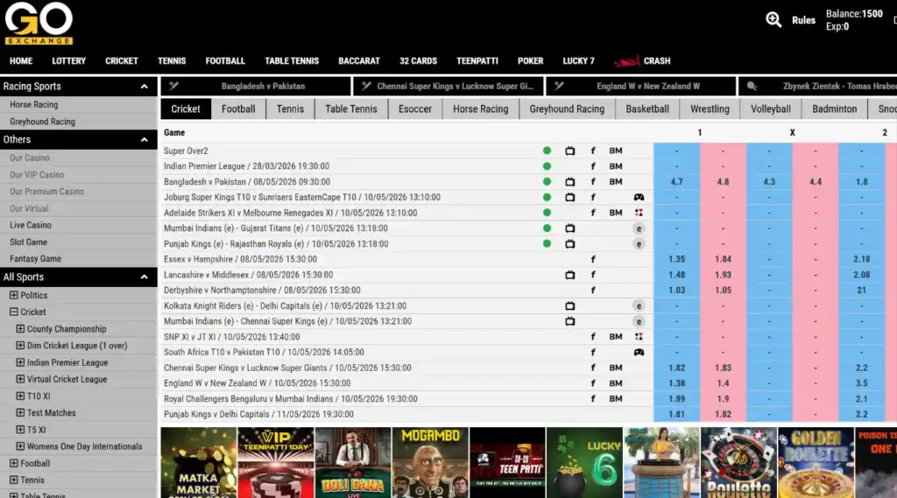Open Greyhound Racing sidebar link
The image size is (897, 498).
[42, 122]
